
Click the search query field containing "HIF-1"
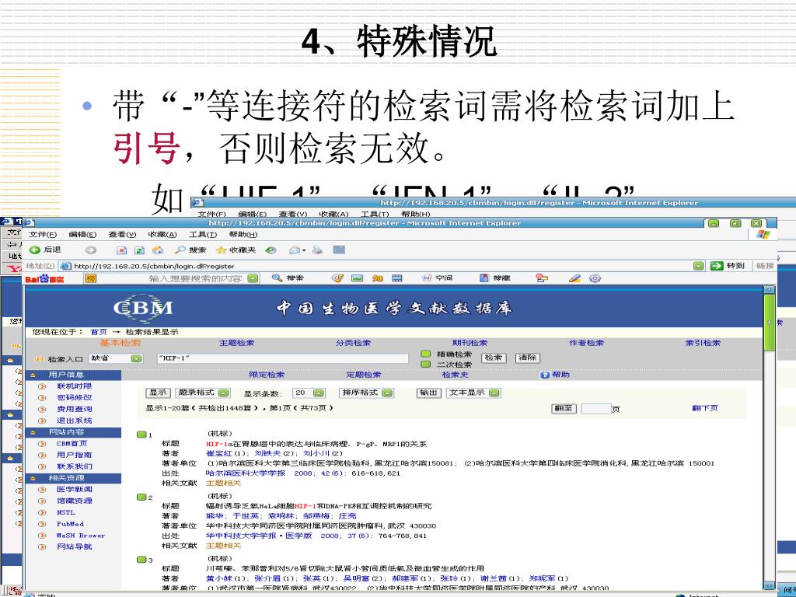coord(283,358)
